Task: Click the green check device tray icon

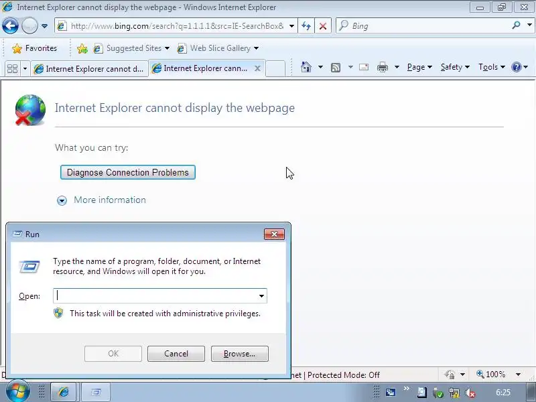Action: (438, 393)
